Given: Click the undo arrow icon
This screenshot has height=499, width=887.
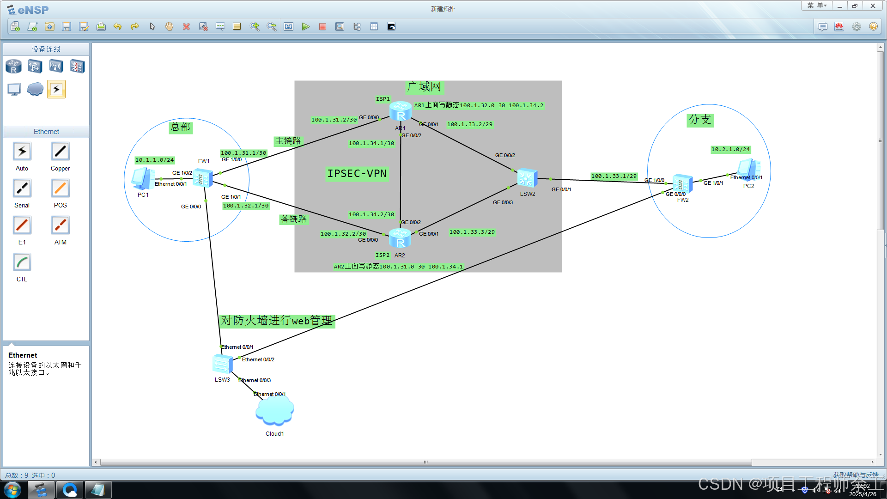Looking at the screenshot, I should (117, 27).
